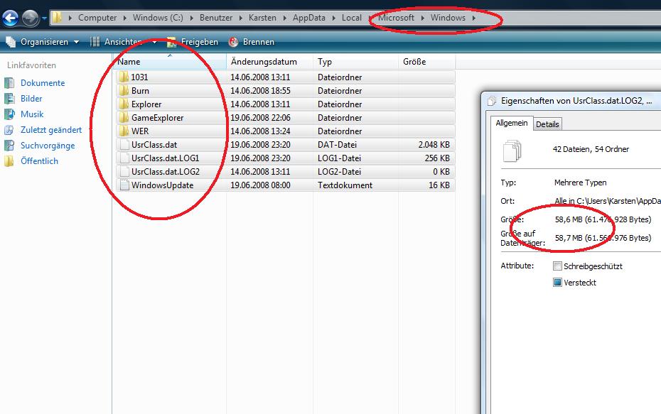Click Brennen in the toolbar
Image resolution: width=661 pixels, height=414 pixels.
(x=259, y=42)
